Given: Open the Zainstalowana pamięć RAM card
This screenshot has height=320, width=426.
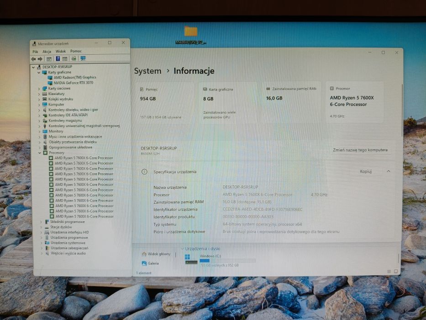Looking at the screenshot, I should pos(291,102).
